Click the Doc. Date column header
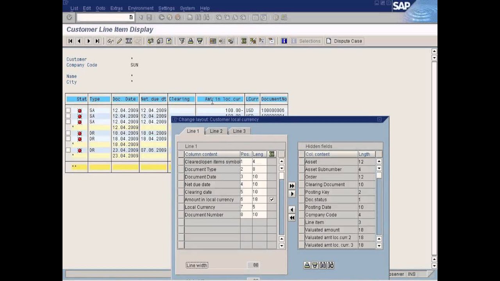The width and height of the screenshot is (500, 281). 125,99
